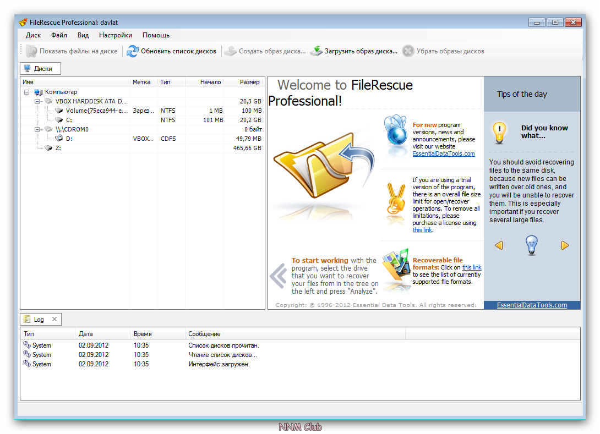Select drive C: in the tree
600x434 pixels.
pos(69,120)
